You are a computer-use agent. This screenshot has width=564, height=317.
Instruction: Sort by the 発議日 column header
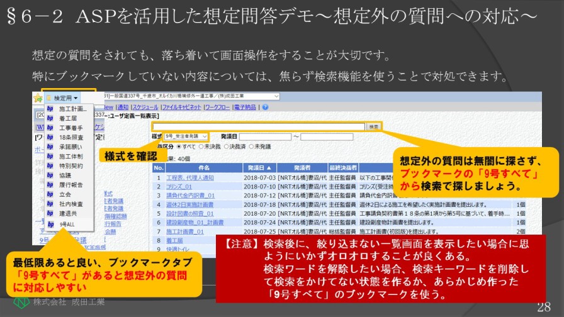pyautogui.click(x=260, y=168)
